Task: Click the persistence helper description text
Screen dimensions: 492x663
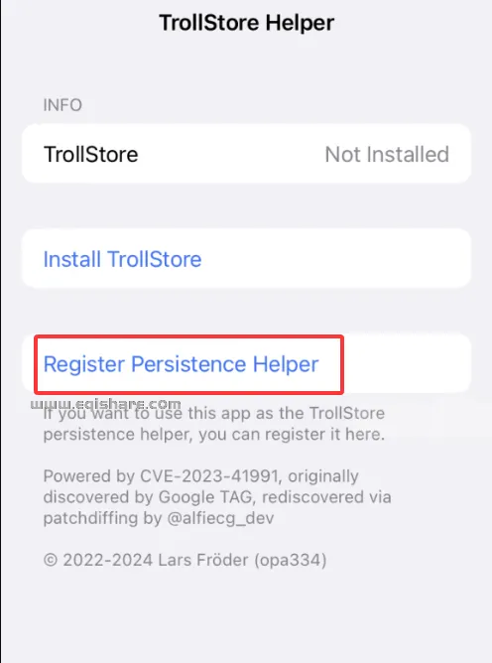Action: tap(214, 424)
